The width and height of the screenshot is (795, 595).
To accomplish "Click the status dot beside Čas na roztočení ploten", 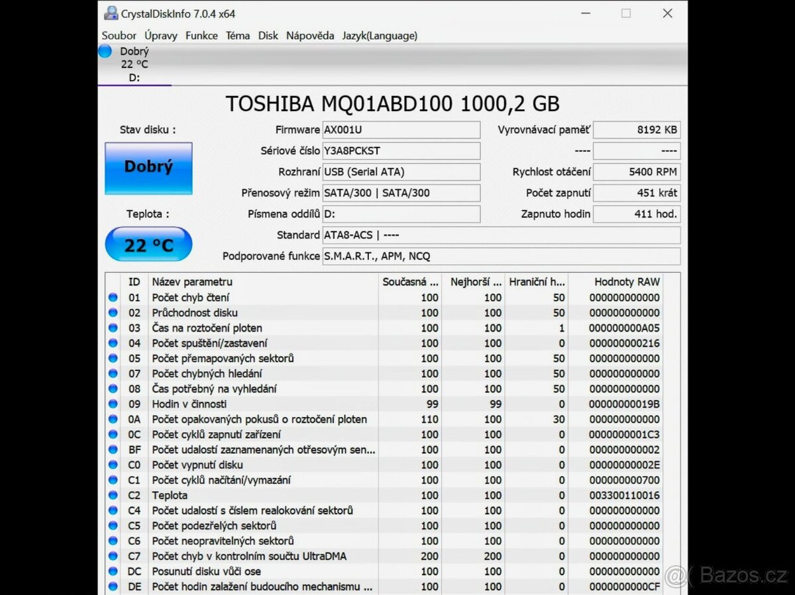I will pos(113,328).
